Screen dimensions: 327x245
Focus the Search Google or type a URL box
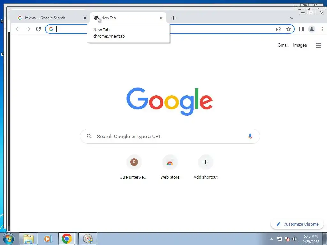pos(170,136)
